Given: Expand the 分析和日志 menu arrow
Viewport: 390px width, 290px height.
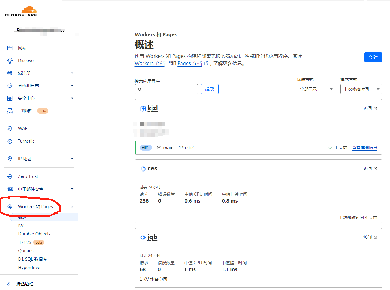Looking at the screenshot, I should pos(72,86).
